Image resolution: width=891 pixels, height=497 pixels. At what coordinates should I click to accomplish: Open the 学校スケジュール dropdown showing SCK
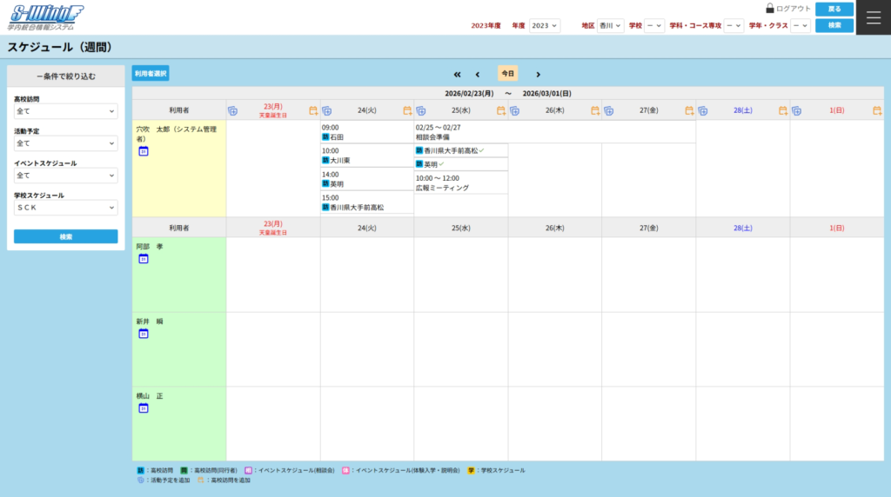pyautogui.click(x=65, y=208)
